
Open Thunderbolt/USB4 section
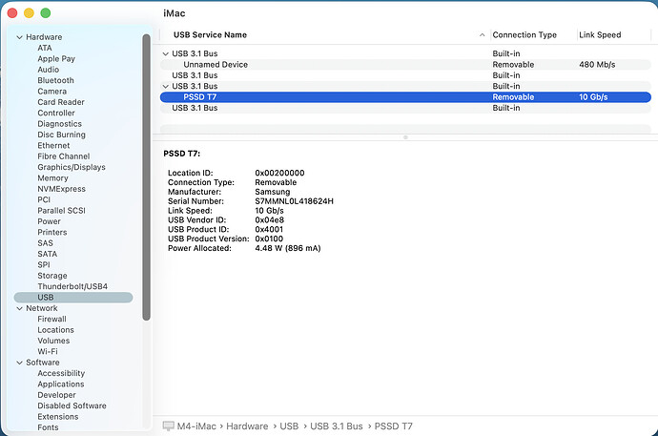pos(72,286)
